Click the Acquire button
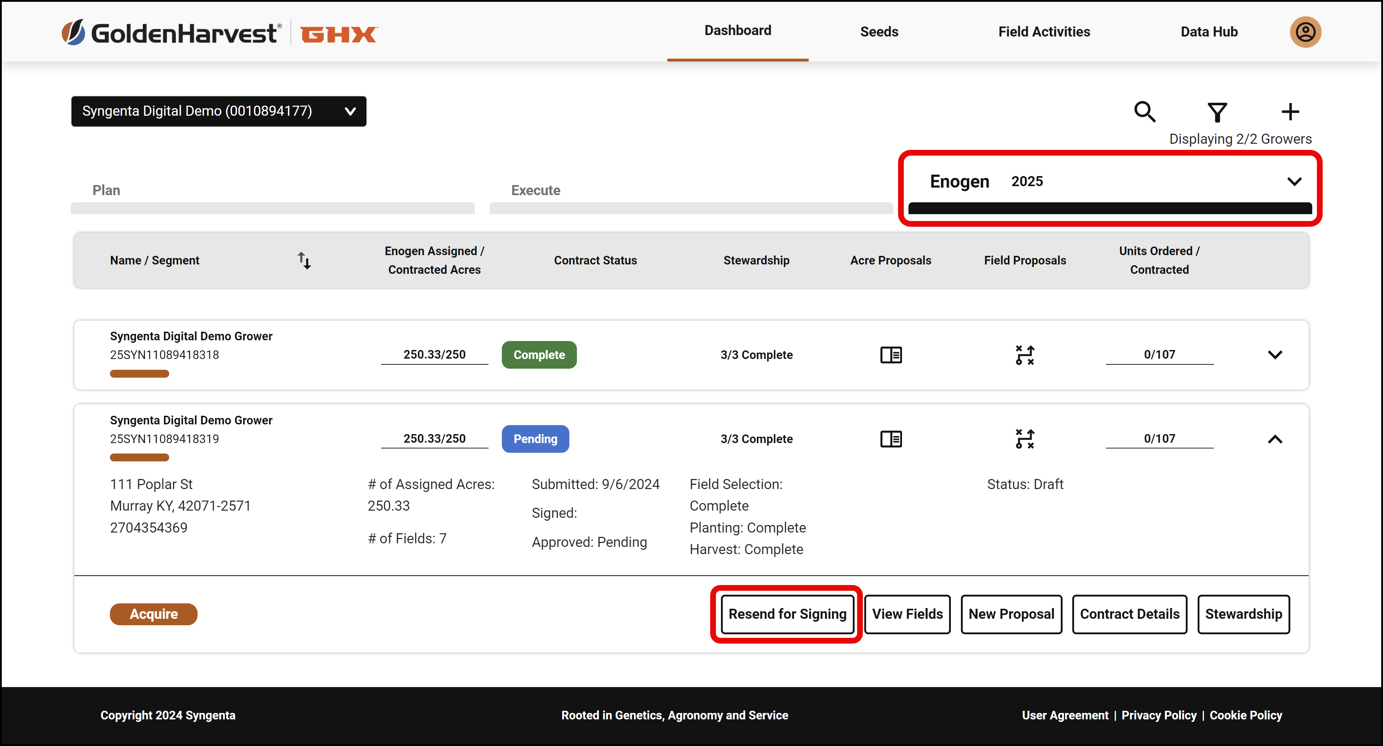 coord(153,614)
